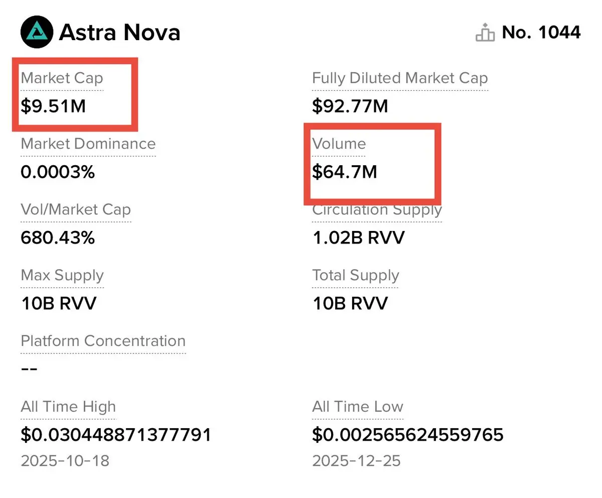Click the Astra Nova title
The image size is (602, 498).
(119, 33)
